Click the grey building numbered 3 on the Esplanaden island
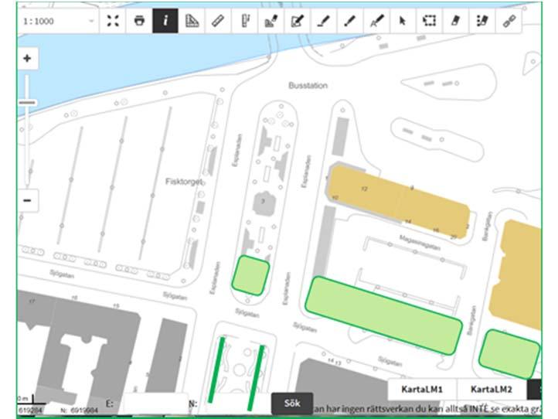Screen dimensions: 558x419 pyautogui.click(x=264, y=203)
